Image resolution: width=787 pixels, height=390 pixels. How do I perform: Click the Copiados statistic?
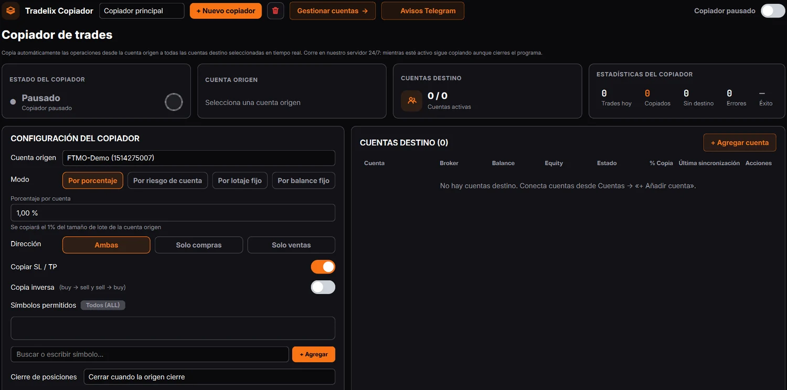657,98
